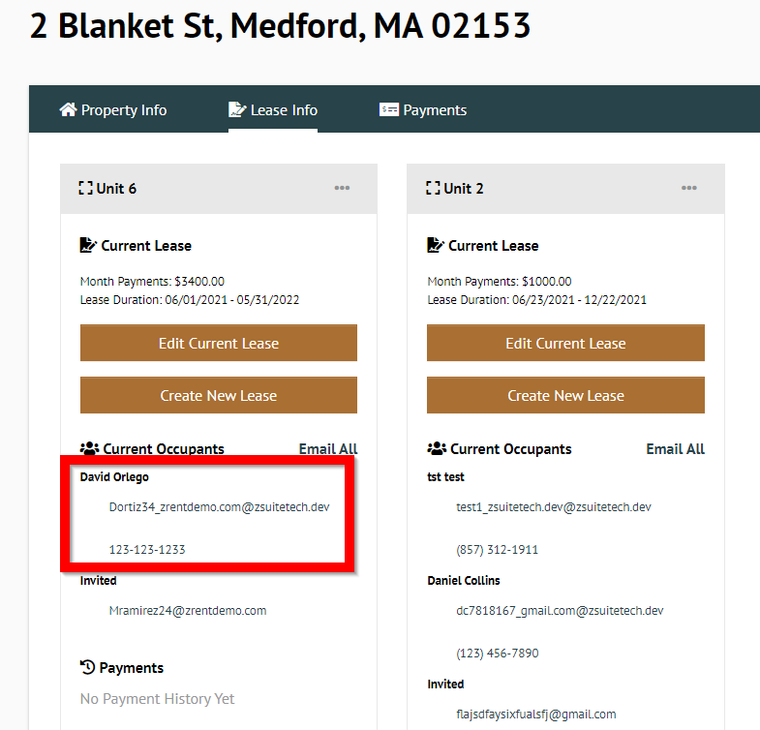Email All occupants of Unit 6

coord(328,449)
